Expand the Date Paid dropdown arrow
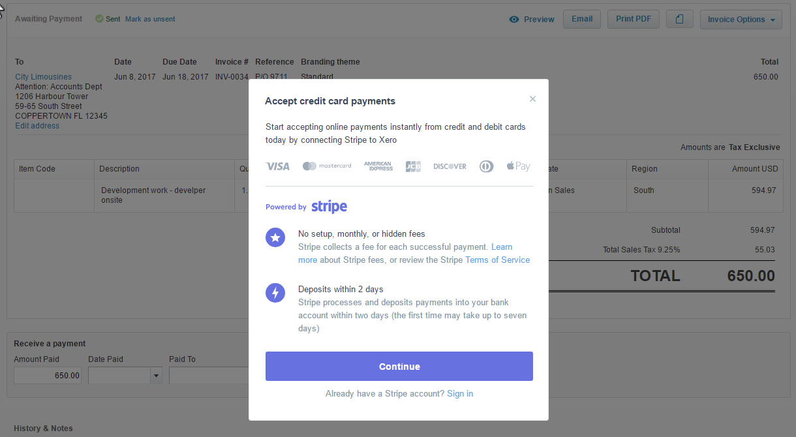This screenshot has width=796, height=437. 156,375
